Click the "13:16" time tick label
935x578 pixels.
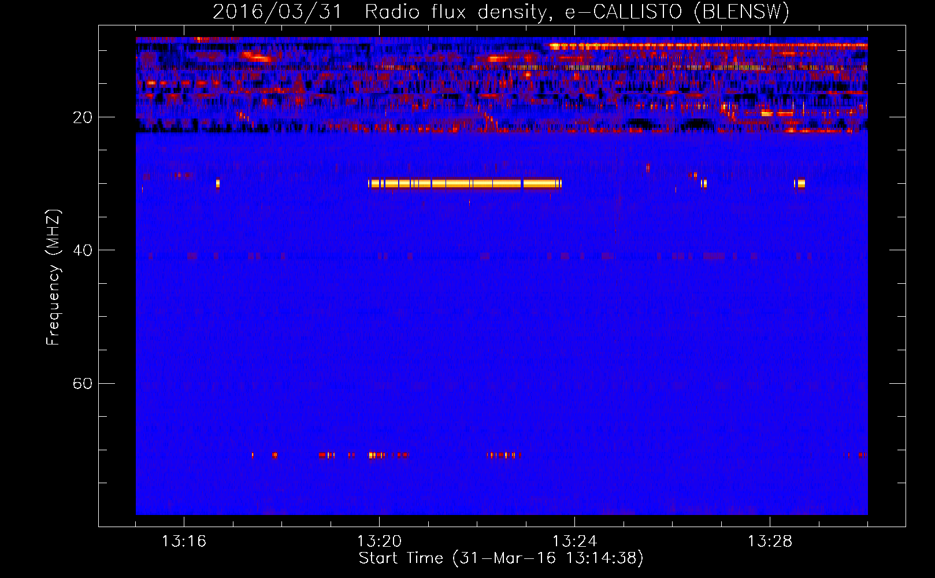pos(184,542)
